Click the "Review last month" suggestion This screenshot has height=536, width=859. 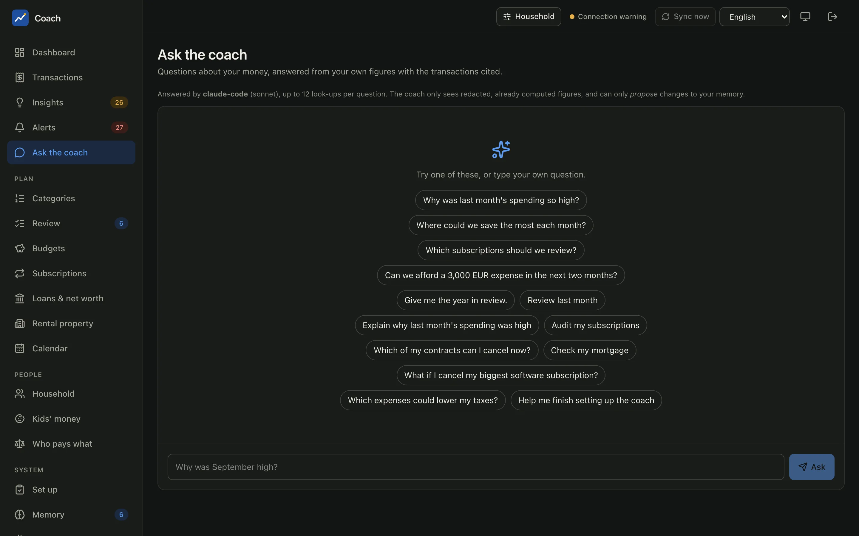coord(562,300)
